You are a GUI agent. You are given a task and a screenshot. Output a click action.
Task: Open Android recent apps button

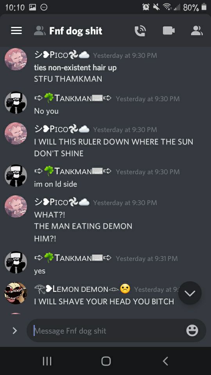[x=47, y=361]
